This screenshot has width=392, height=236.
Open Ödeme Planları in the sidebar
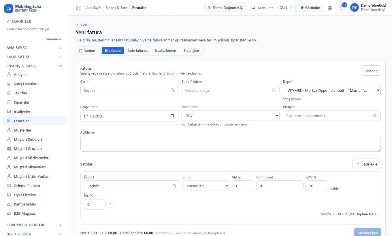pos(35,186)
